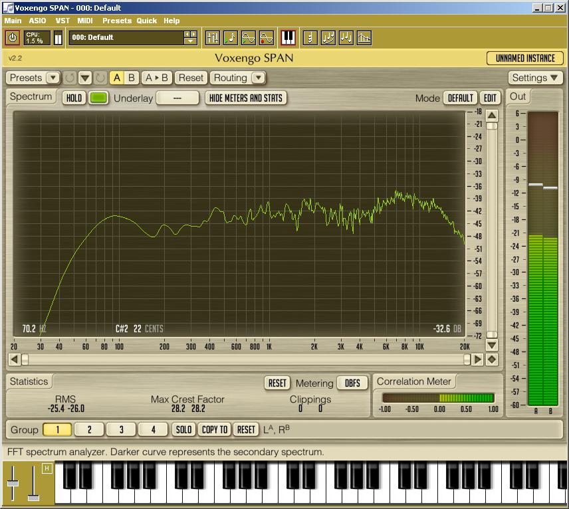Click the power bypass icon in the host toolbar

[x=13, y=38]
